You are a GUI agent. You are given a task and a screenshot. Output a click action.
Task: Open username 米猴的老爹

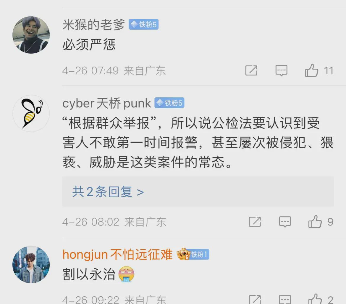click(93, 24)
